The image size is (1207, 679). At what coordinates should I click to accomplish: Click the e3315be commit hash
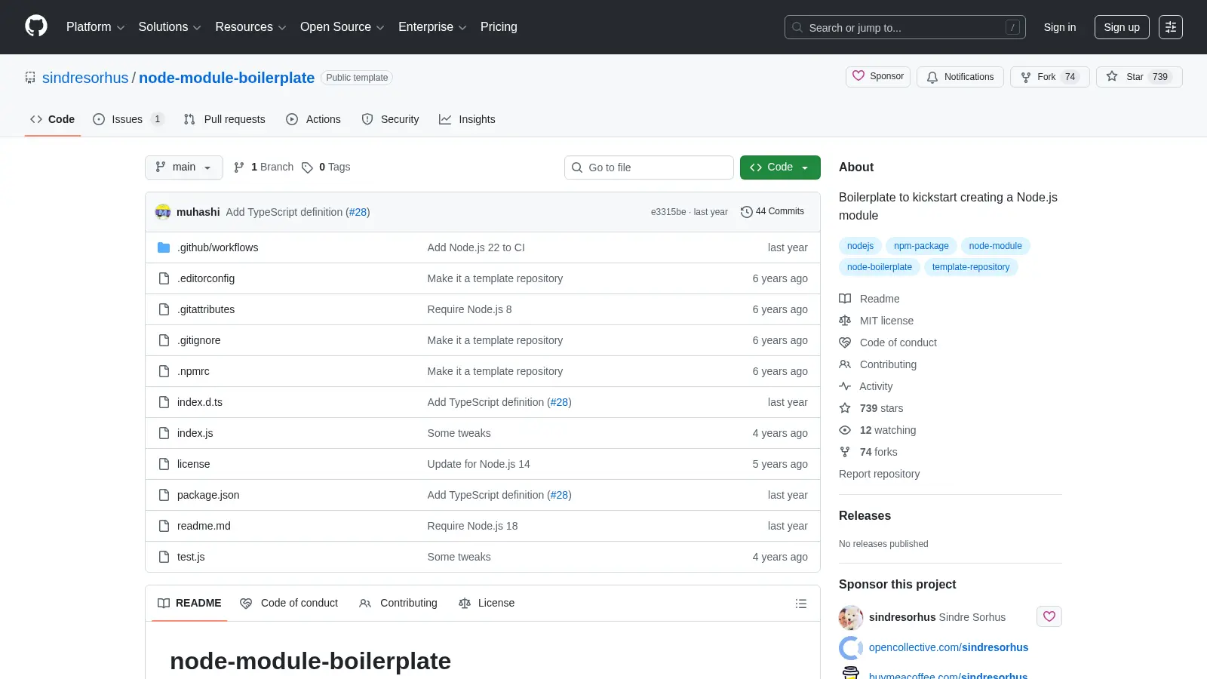(668, 212)
